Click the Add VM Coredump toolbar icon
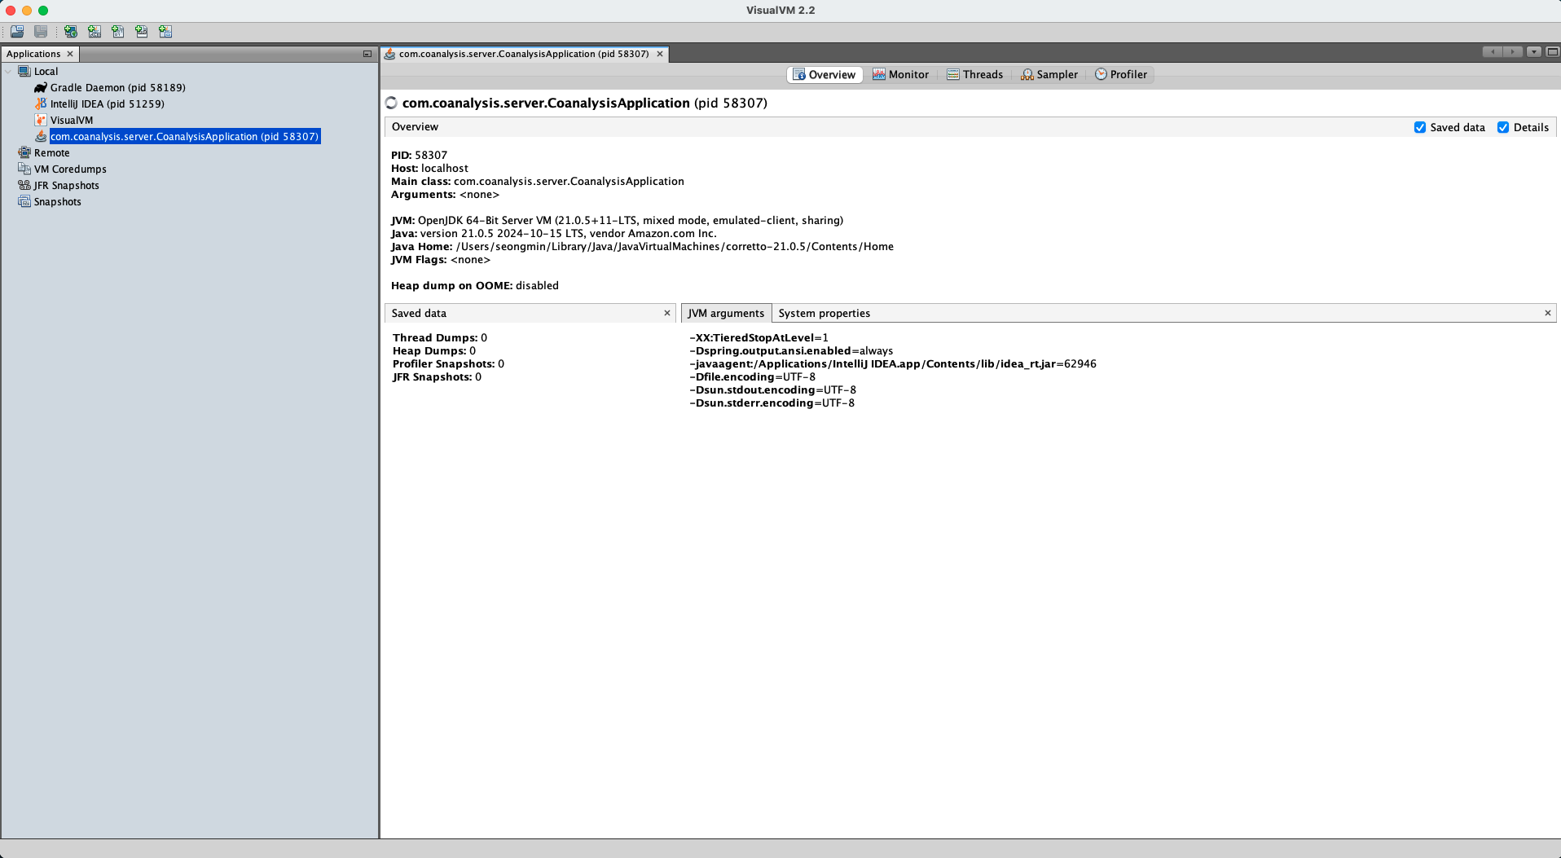This screenshot has width=1561, height=858. [x=118, y=32]
